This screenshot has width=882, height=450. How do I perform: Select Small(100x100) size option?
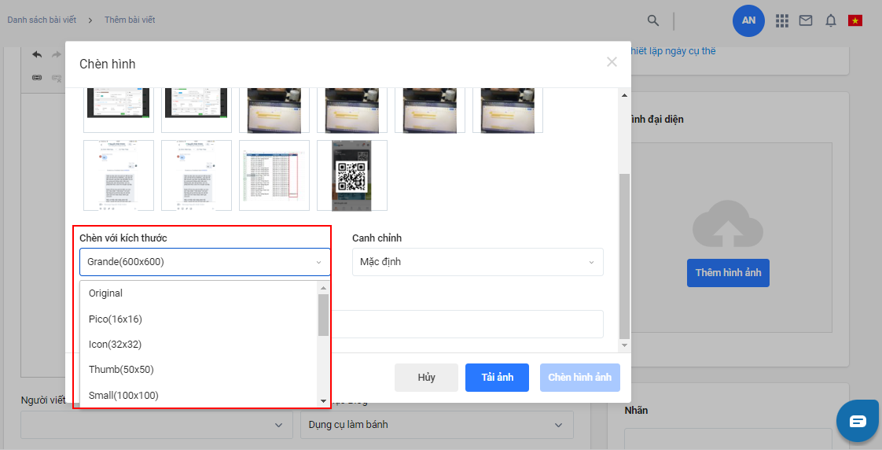199,396
